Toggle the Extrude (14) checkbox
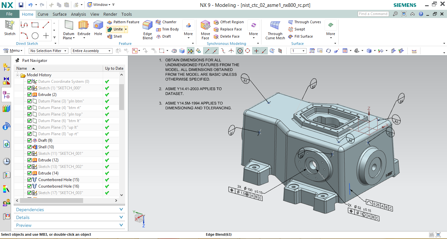Image resolution: width=447 pixels, height=239 pixels. (x=29, y=173)
